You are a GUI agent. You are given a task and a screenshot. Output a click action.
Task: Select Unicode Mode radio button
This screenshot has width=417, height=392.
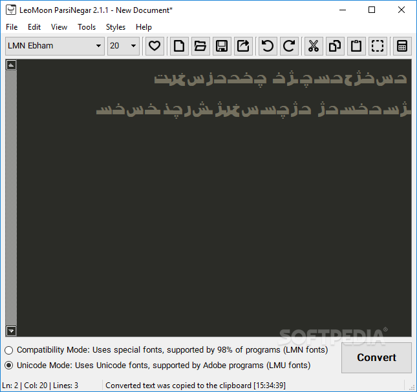tap(9, 366)
